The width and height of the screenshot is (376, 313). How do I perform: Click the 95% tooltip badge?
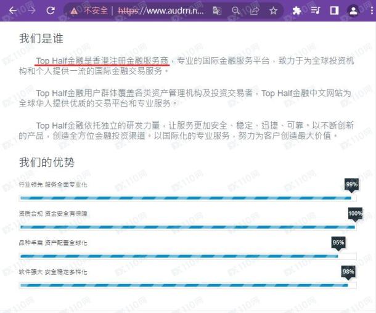point(338,243)
